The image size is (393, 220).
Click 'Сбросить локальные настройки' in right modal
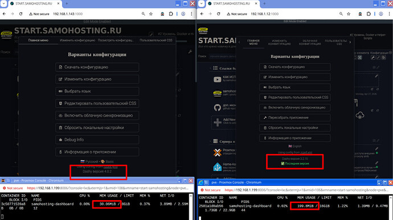[x=295, y=128]
